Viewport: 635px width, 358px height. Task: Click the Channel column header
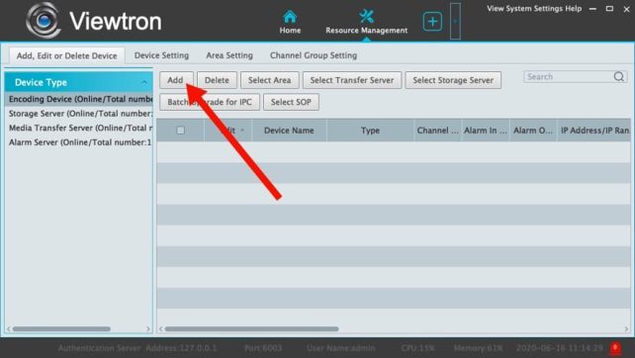point(438,131)
